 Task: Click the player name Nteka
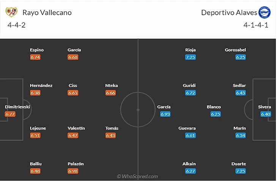(x=112, y=85)
